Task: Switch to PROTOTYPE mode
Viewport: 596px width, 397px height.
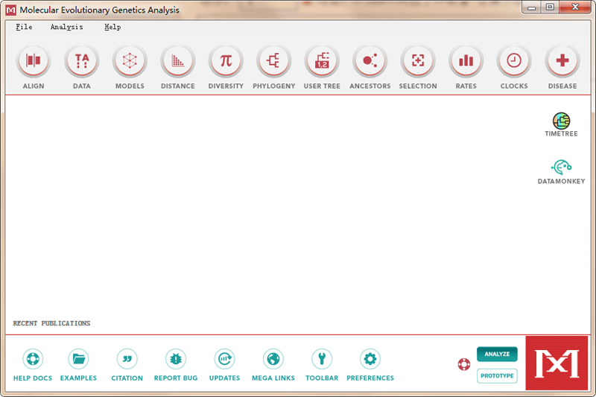Action: pos(497,376)
